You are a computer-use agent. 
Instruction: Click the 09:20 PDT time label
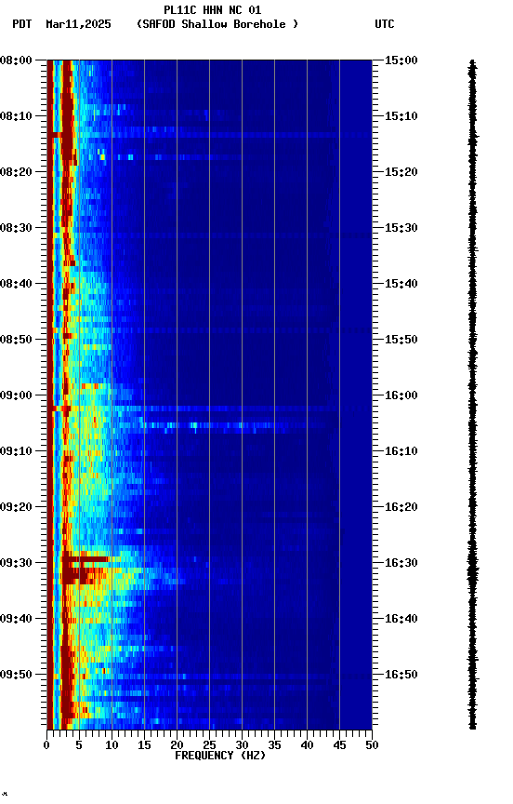[x=16, y=508]
